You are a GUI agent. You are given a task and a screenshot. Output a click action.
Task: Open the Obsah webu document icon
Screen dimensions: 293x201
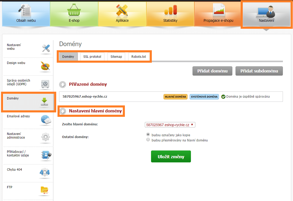point(25,10)
